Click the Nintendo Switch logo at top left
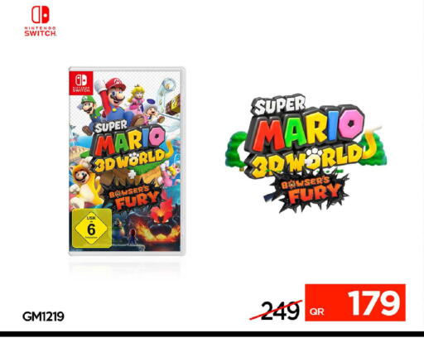This screenshot has width=424, height=338. tap(41, 22)
